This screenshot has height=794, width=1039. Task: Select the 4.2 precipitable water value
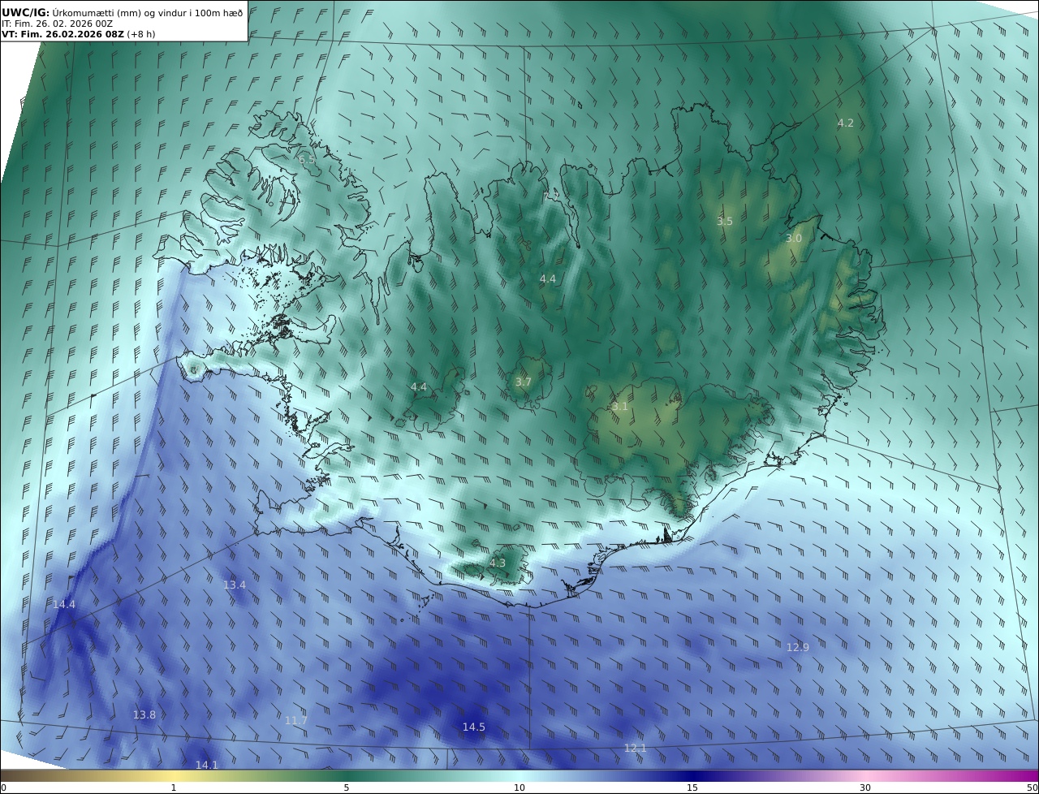[845, 123]
